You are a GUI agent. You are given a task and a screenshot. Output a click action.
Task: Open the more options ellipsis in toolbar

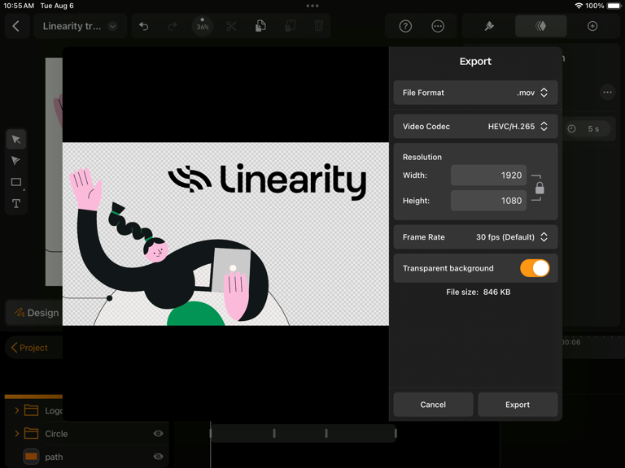point(438,26)
